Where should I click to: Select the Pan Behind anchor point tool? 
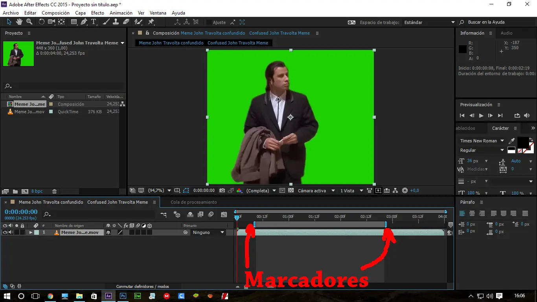click(x=62, y=22)
